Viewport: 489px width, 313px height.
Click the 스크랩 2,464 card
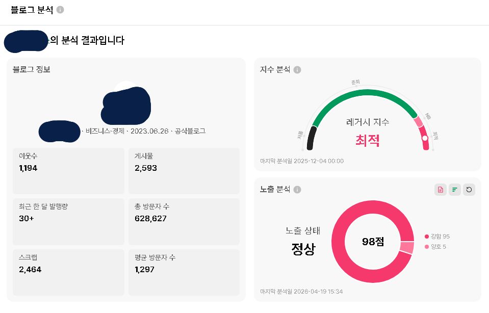click(x=68, y=272)
